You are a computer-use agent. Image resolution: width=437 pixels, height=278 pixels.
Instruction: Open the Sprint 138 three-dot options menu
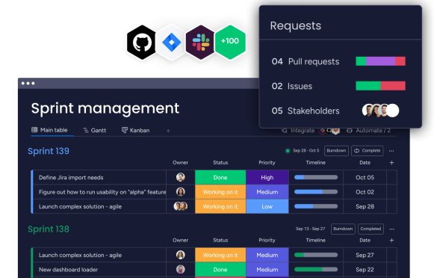(x=392, y=229)
